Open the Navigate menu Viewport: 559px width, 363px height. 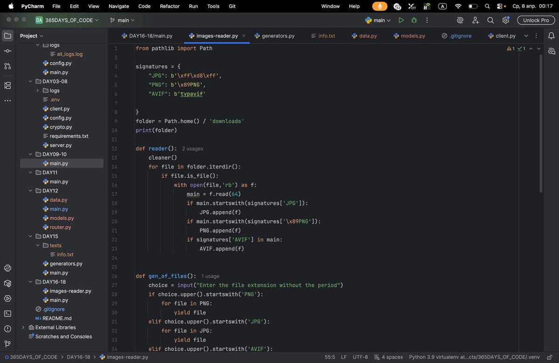pyautogui.click(x=119, y=6)
